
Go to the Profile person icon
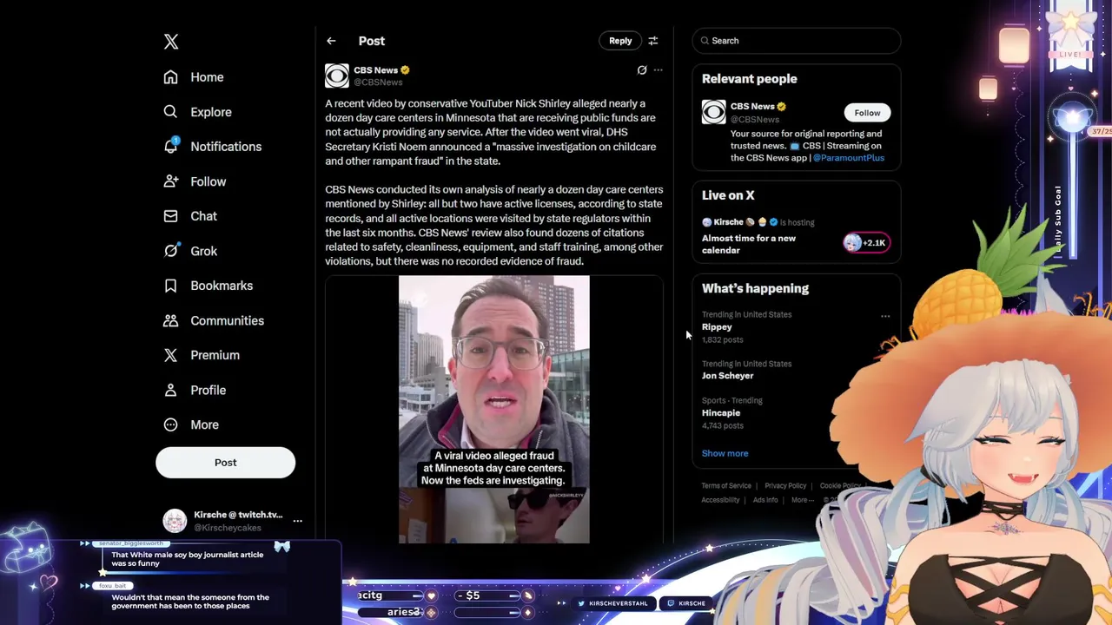click(171, 390)
